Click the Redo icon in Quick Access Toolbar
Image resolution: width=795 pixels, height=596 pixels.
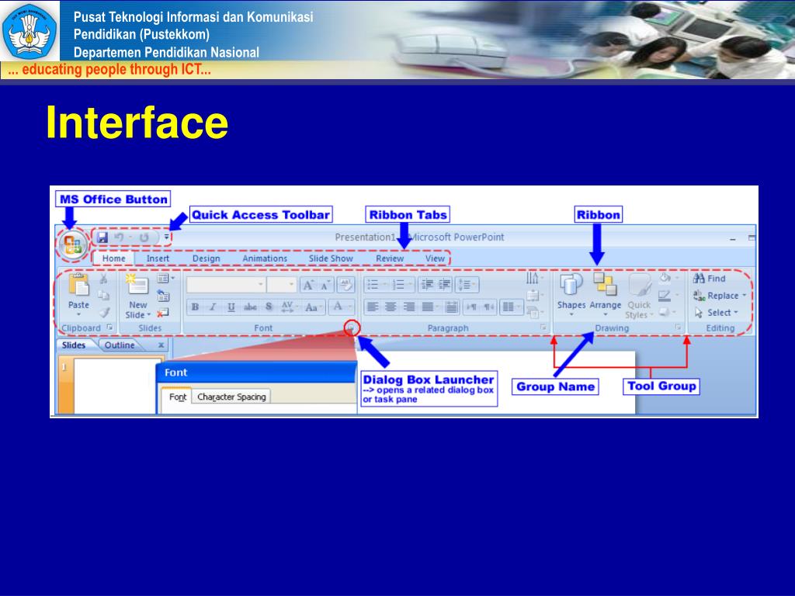tap(144, 237)
